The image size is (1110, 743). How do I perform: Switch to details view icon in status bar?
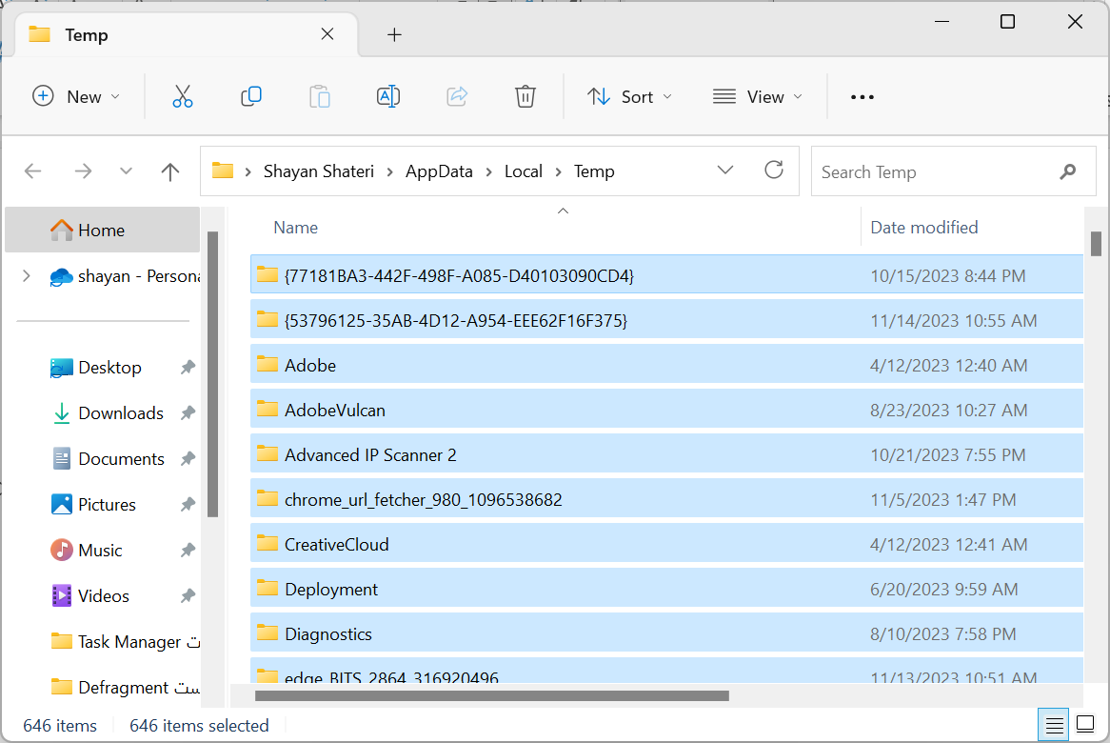[1054, 725]
